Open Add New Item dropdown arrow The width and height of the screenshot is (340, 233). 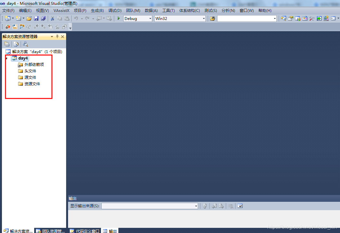pyautogui.click(x=24, y=18)
